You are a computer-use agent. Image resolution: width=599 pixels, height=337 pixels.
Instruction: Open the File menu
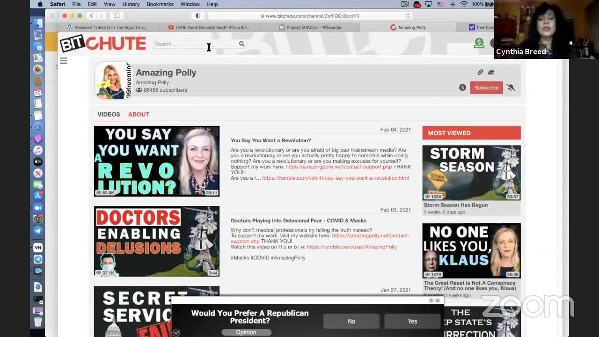click(x=76, y=4)
